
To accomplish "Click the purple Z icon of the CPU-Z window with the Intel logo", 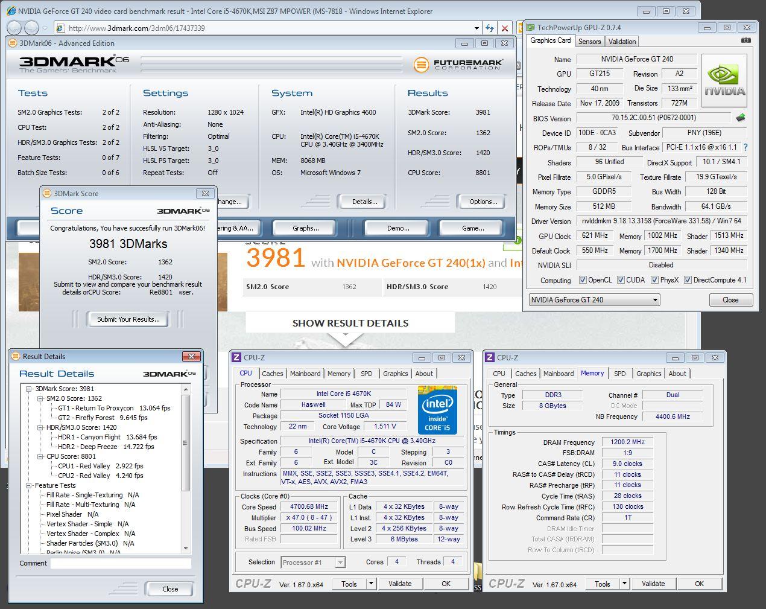I will 237,357.
